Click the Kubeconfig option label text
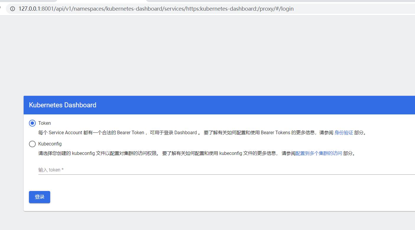 tap(49, 144)
